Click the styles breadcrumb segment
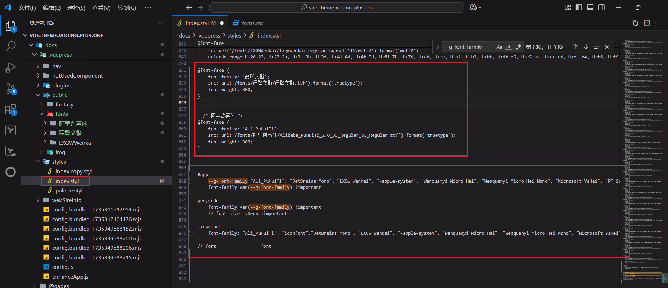Screen dimensions: 668x288 234,35
